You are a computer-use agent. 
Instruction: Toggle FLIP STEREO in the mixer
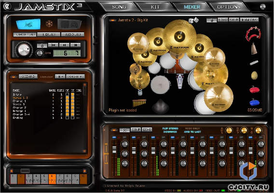tap(170, 128)
